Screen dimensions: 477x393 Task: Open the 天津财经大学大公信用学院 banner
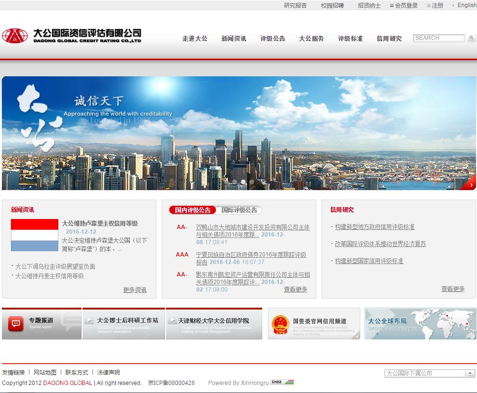214,324
